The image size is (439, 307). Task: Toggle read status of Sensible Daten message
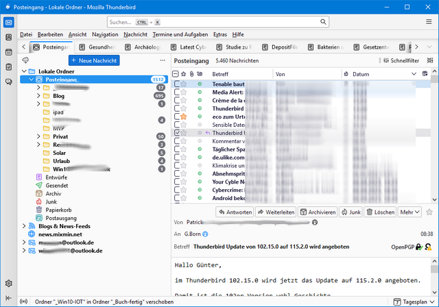point(200,125)
